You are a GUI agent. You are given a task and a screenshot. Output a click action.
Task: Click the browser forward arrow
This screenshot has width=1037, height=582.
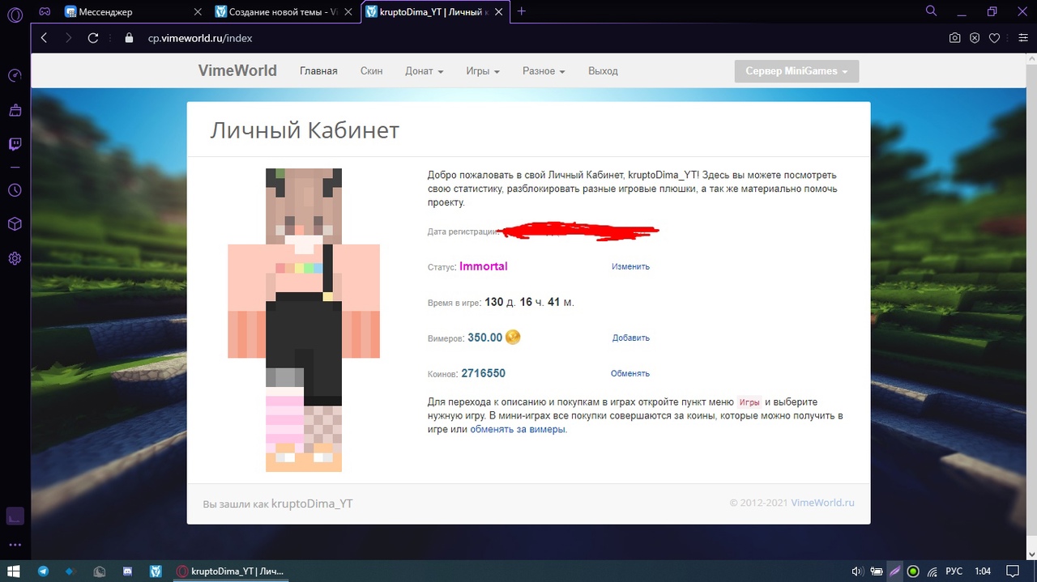(x=69, y=38)
